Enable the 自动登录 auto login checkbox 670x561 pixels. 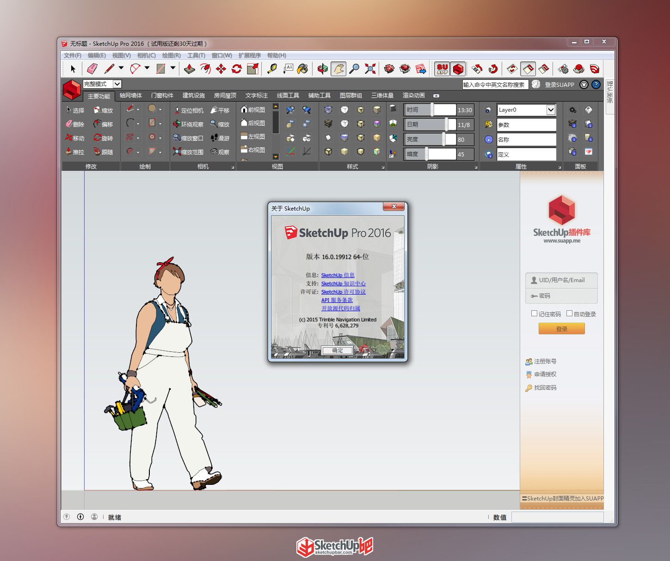569,314
